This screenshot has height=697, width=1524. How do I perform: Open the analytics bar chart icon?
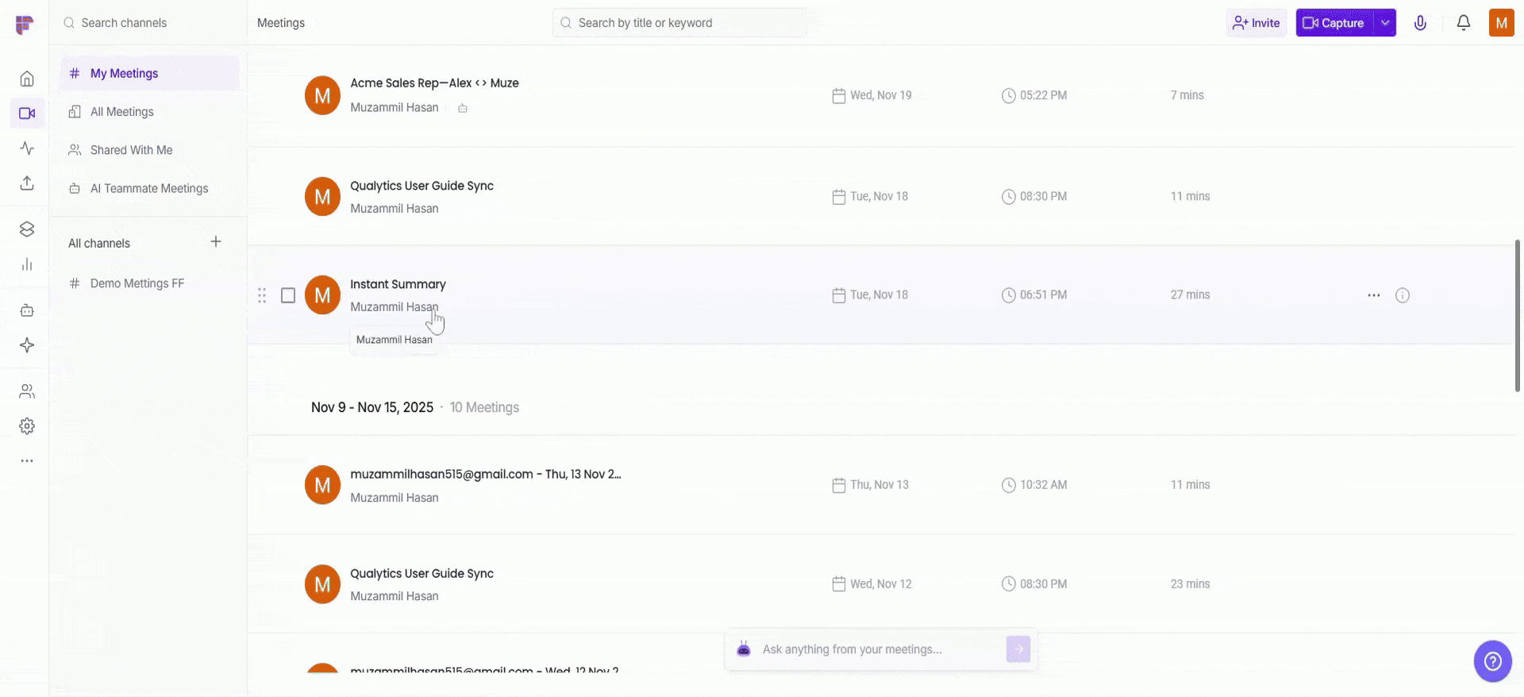[27, 264]
